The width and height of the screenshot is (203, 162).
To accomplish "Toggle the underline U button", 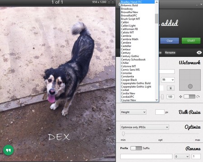I will pyautogui.click(x=170, y=88).
